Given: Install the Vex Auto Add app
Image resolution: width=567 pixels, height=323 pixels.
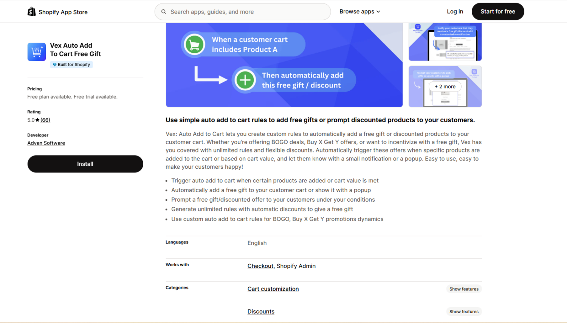Looking at the screenshot, I should pos(85,164).
